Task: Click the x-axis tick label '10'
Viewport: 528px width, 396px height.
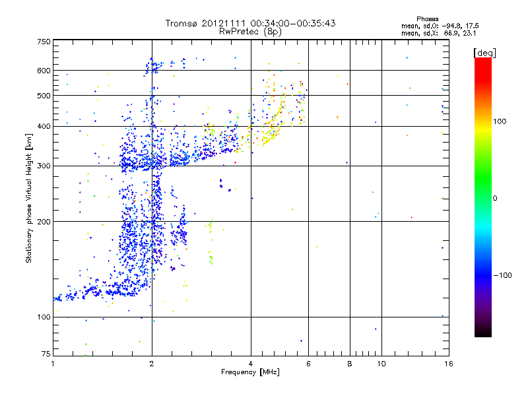Action: click(x=381, y=364)
